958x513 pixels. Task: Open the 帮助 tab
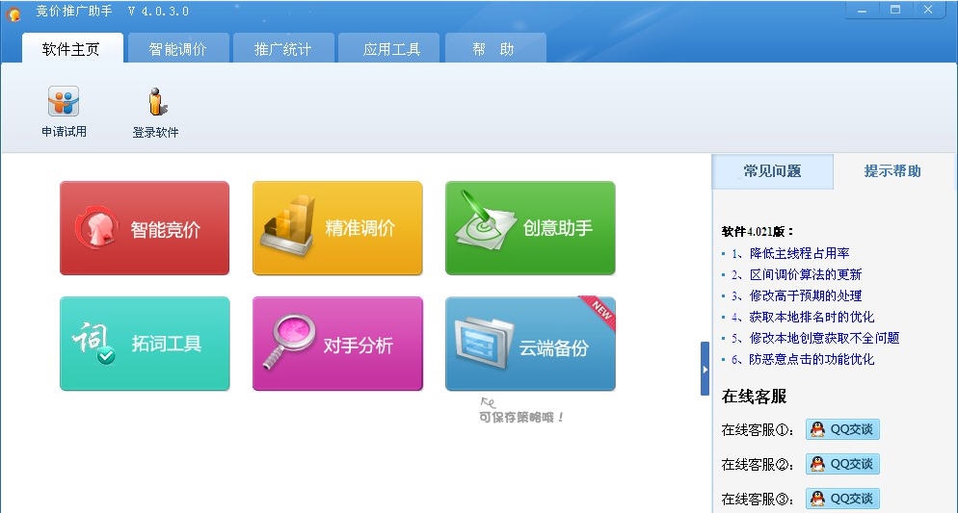[x=494, y=48]
